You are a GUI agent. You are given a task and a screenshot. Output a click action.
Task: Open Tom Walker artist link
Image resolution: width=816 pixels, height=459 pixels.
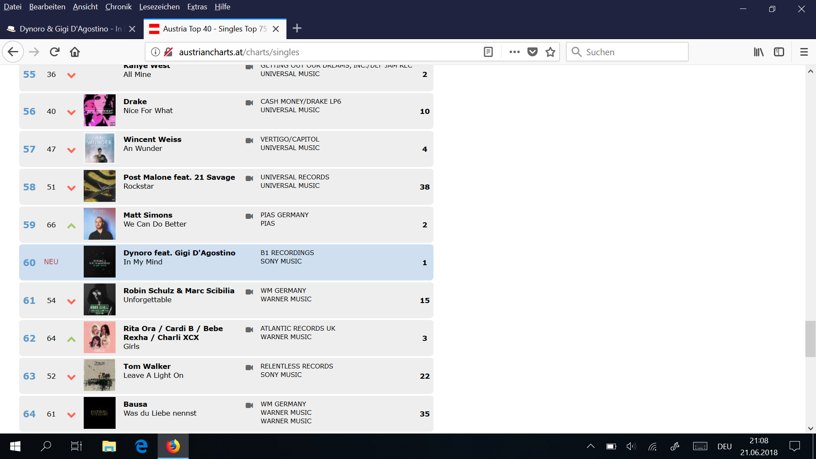[147, 366]
